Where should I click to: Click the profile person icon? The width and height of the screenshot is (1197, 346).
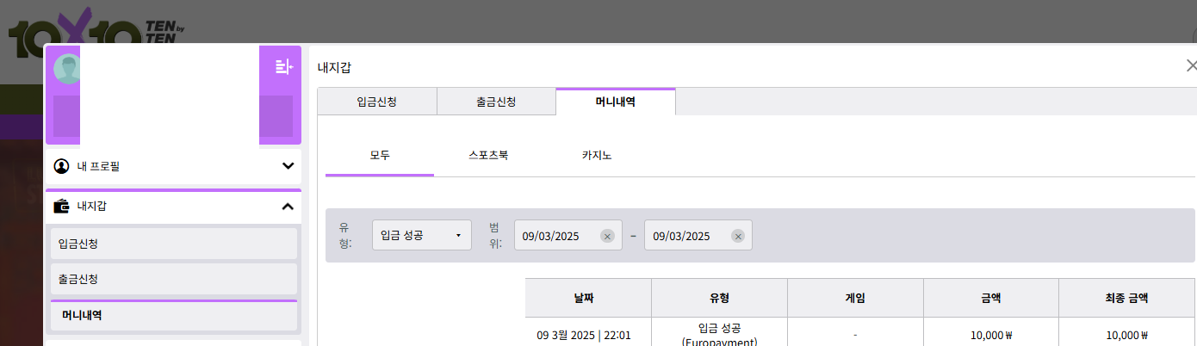(x=61, y=166)
